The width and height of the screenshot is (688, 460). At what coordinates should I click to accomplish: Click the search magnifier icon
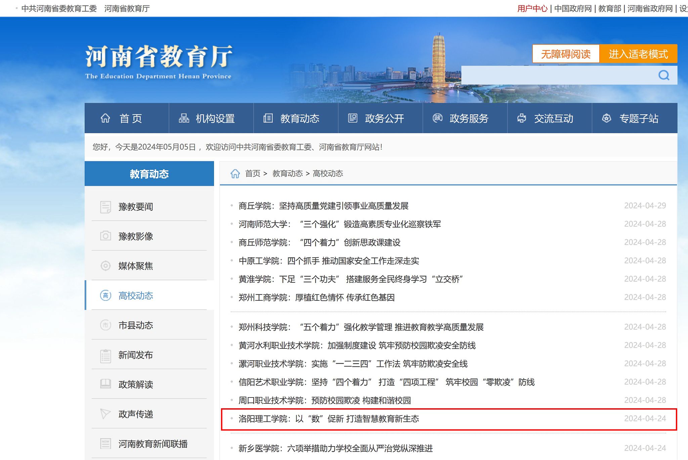point(663,75)
